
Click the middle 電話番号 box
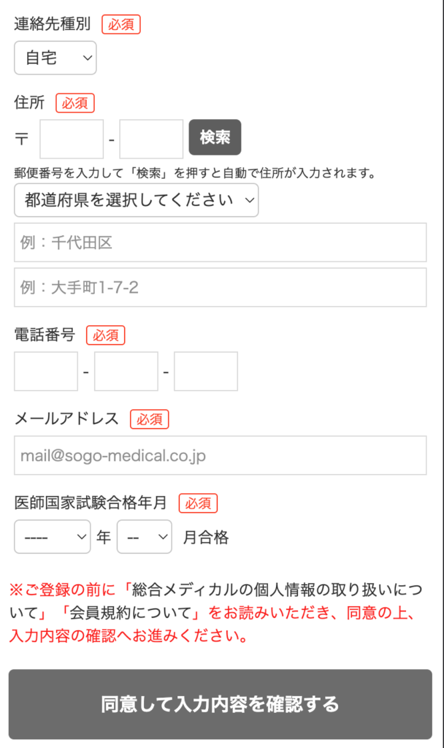(126, 371)
